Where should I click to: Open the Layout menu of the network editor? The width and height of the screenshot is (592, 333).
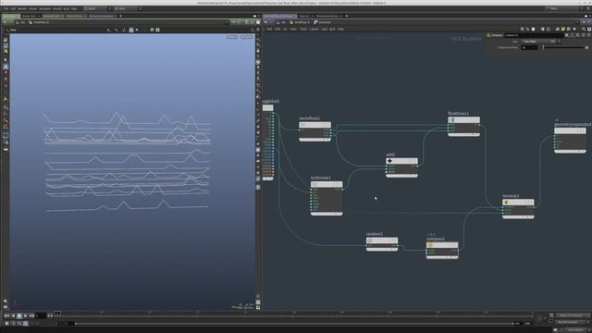coord(314,29)
